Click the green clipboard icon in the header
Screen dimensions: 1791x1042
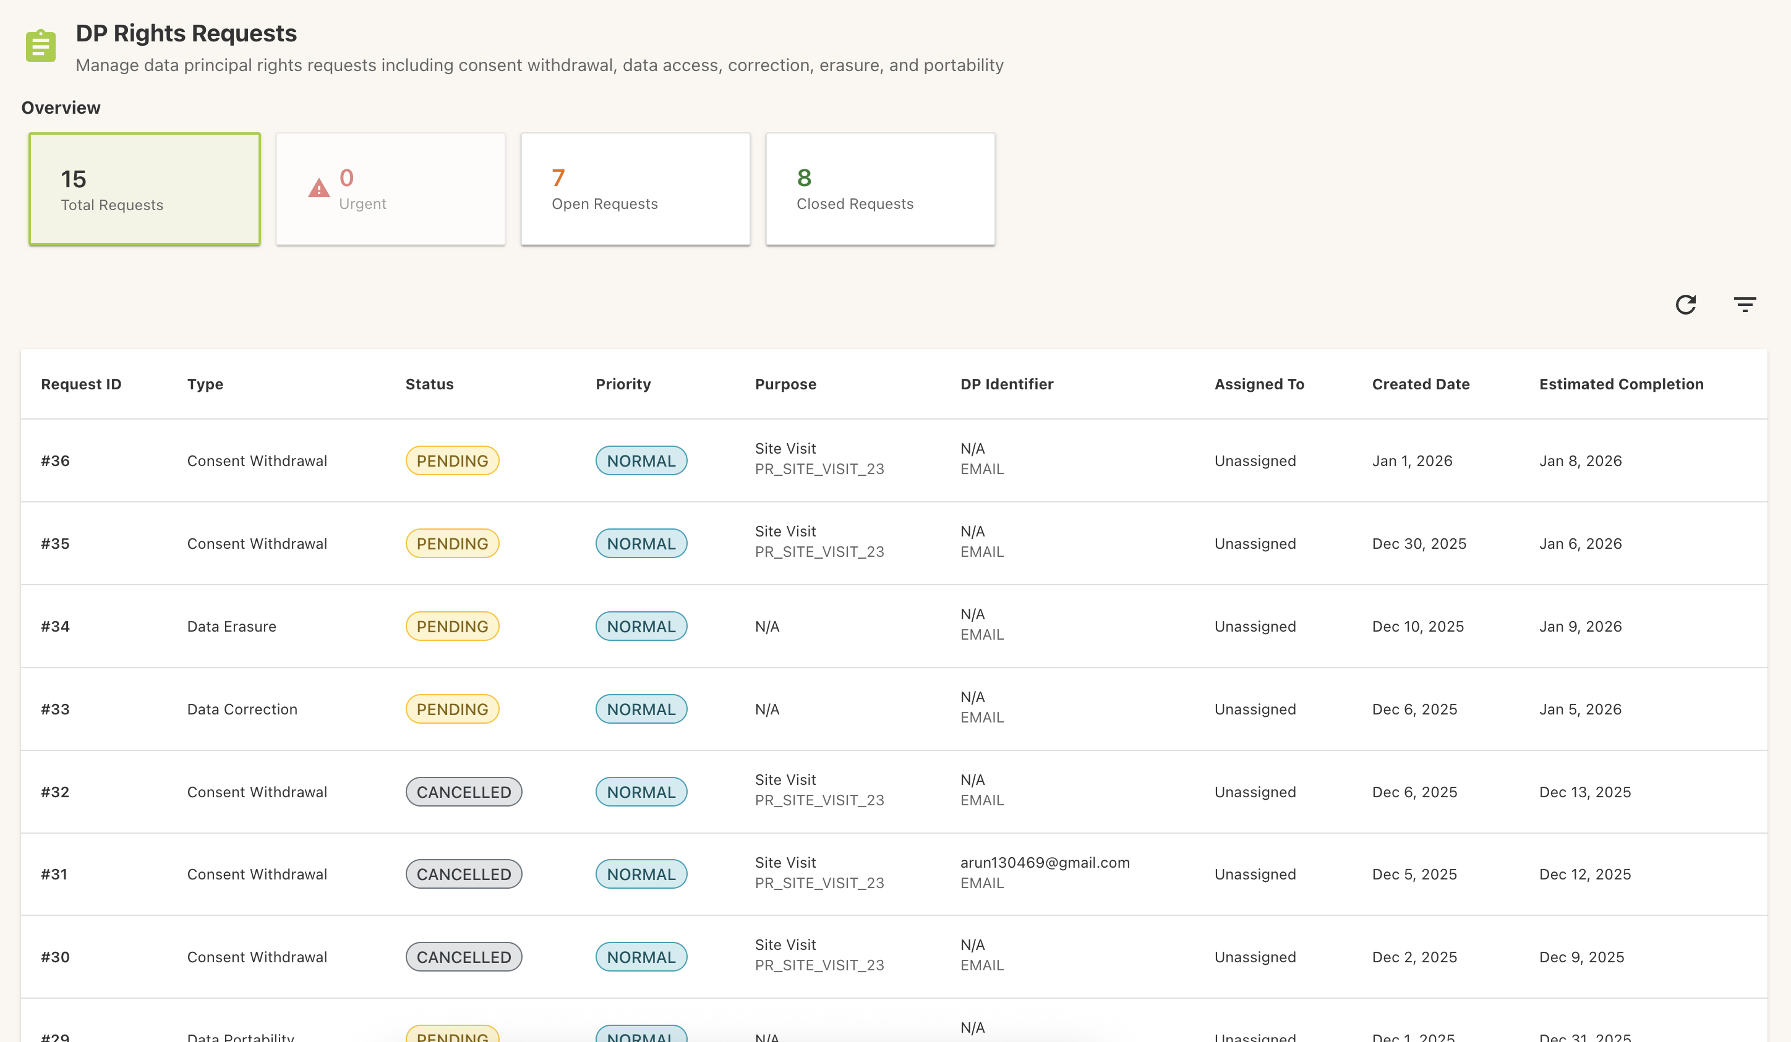[x=41, y=44]
